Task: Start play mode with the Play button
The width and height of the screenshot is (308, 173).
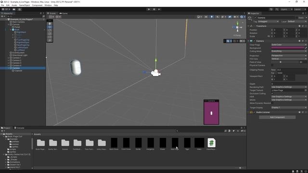Action: pos(149,10)
